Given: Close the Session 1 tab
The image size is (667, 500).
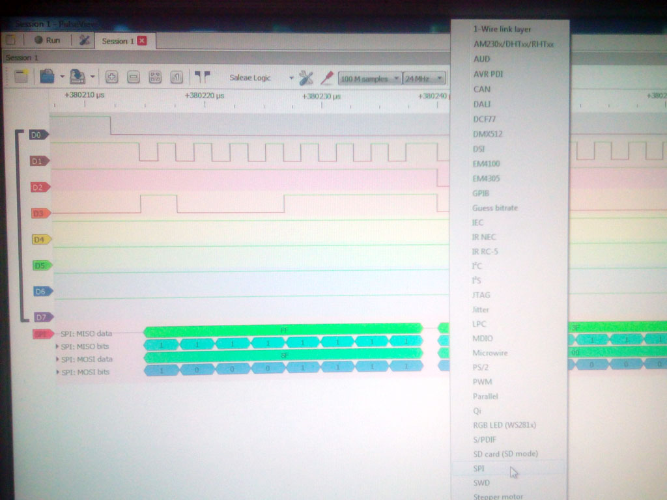Looking at the screenshot, I should pyautogui.click(x=142, y=41).
